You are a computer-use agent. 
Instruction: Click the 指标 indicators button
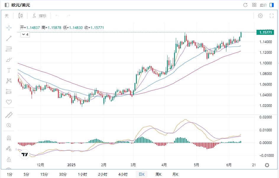coord(39,16)
